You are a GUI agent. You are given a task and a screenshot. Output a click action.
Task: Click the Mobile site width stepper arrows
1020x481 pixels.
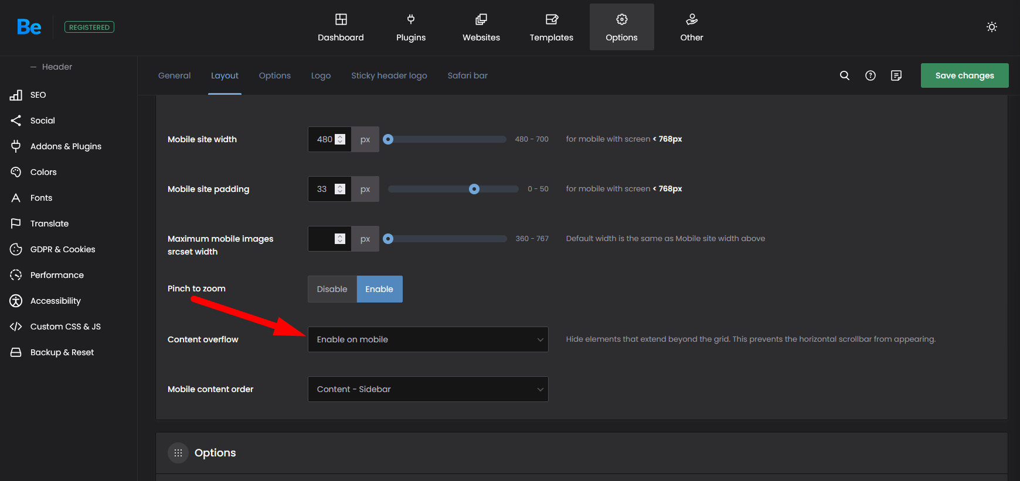340,139
